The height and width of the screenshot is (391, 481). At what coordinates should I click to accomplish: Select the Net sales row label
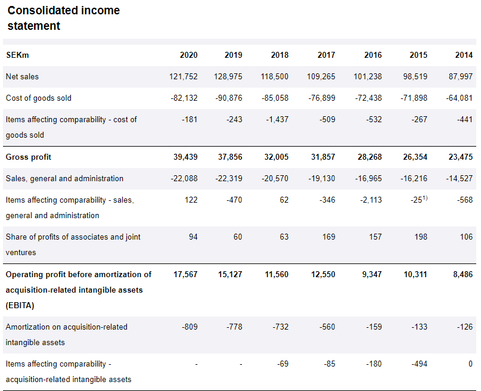coord(22,77)
